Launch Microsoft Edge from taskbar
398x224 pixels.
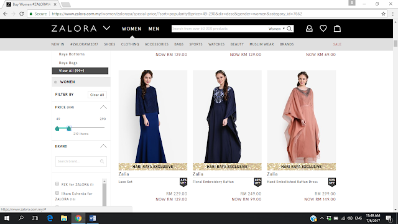50,218
